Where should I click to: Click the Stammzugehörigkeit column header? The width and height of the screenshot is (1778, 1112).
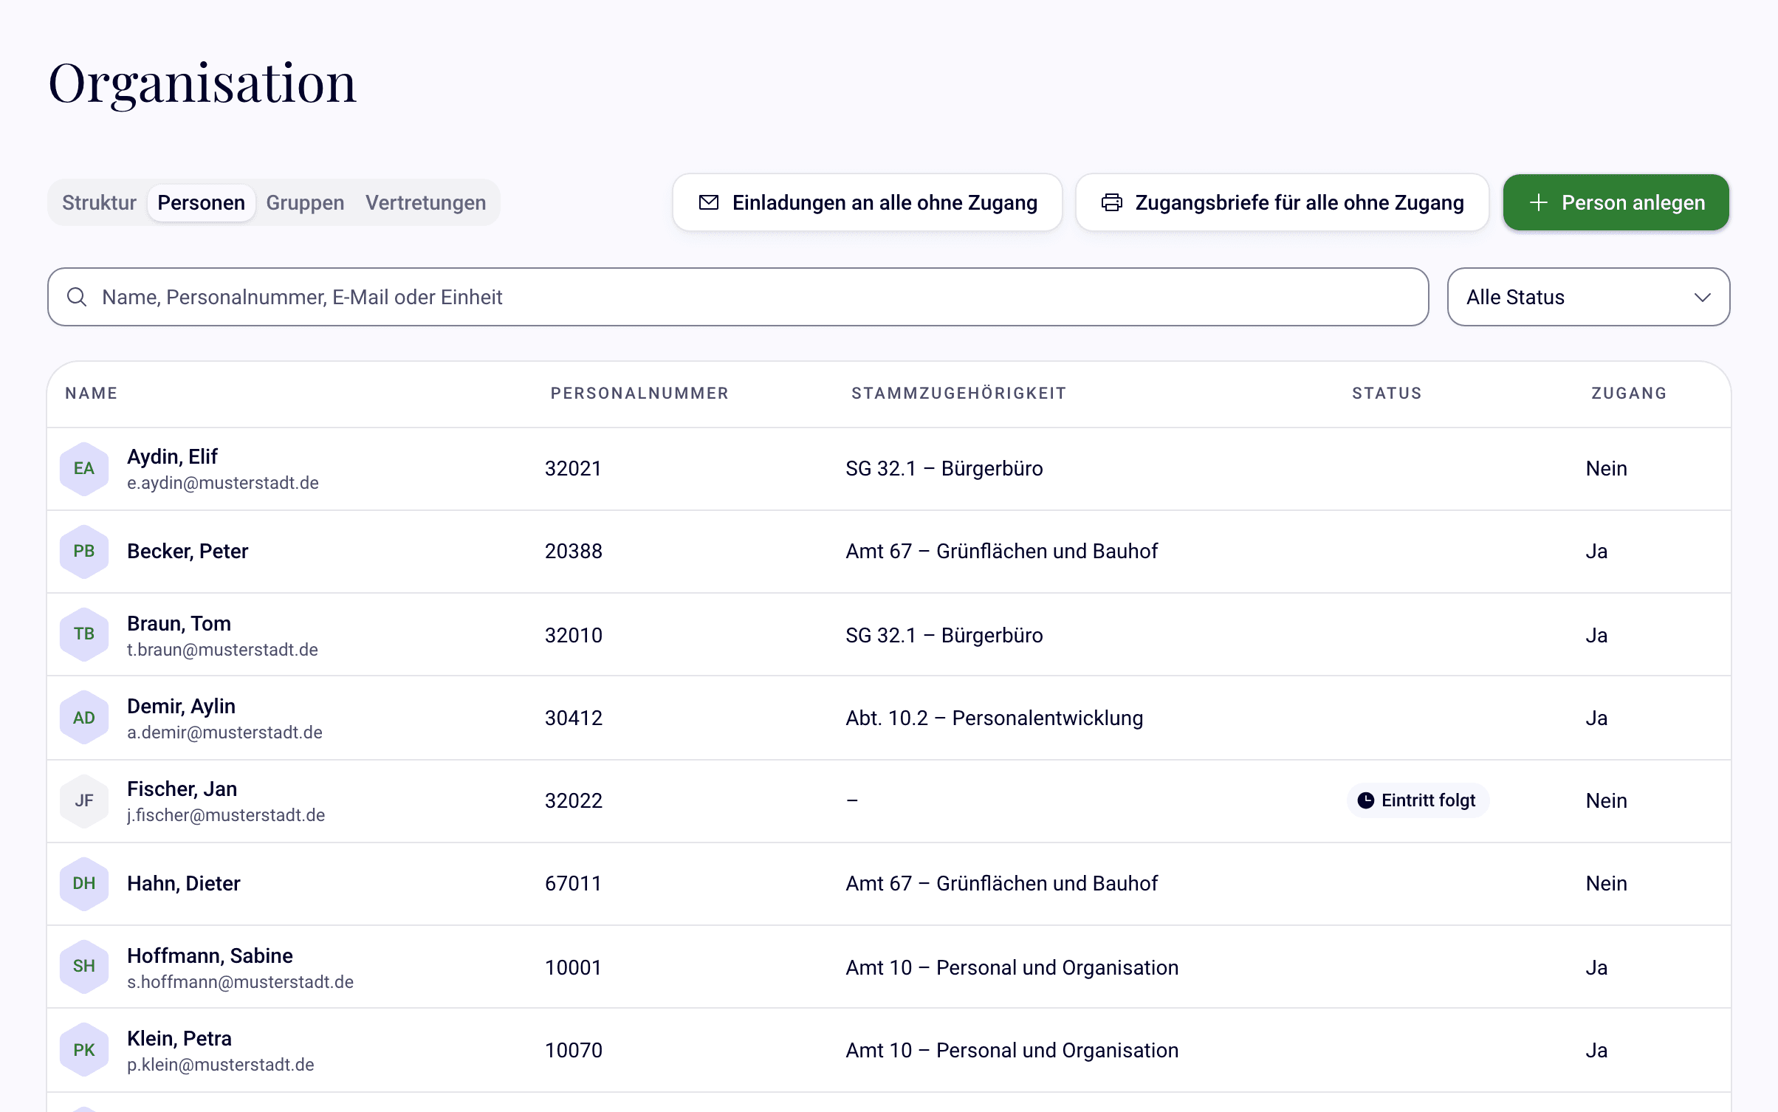[958, 393]
